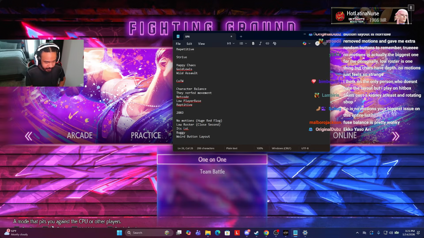Click the Plain text format indicator
Viewport: 424px width, 238px height.
coord(232,148)
